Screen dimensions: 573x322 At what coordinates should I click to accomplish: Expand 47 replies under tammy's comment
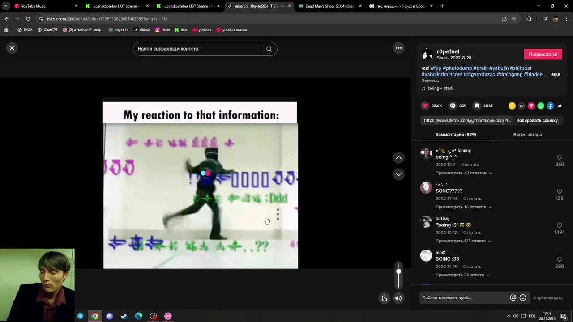pyautogui.click(x=464, y=173)
